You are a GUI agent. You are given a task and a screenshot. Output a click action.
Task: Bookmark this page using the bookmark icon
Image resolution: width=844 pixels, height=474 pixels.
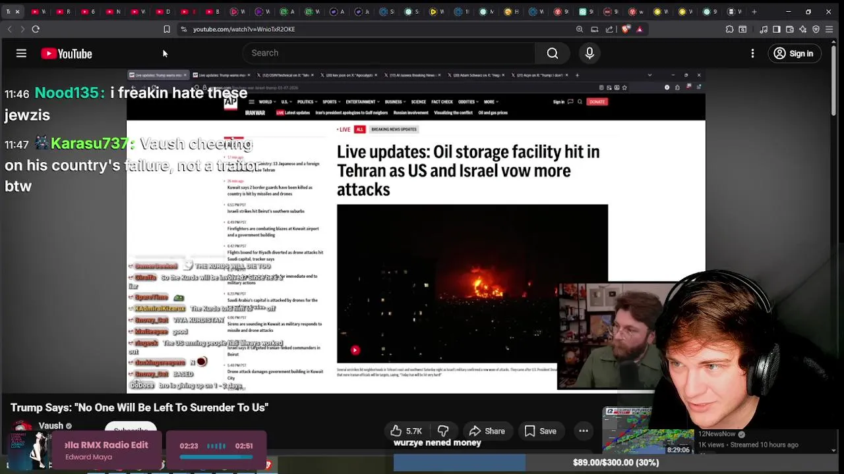167,29
